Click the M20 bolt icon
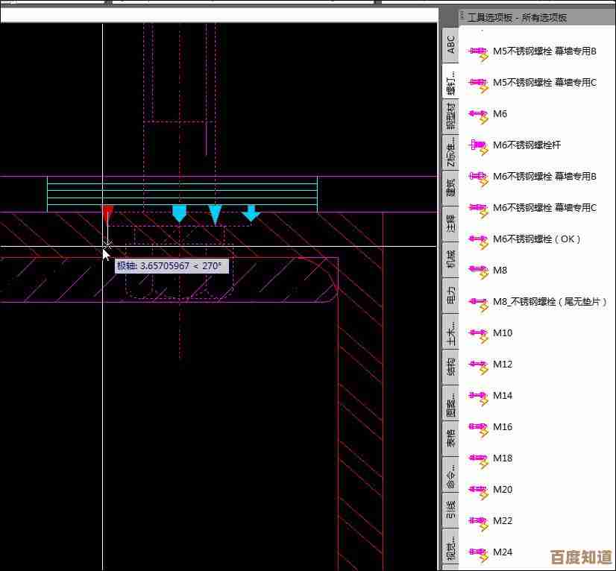The height and width of the screenshot is (571, 616). click(477, 490)
